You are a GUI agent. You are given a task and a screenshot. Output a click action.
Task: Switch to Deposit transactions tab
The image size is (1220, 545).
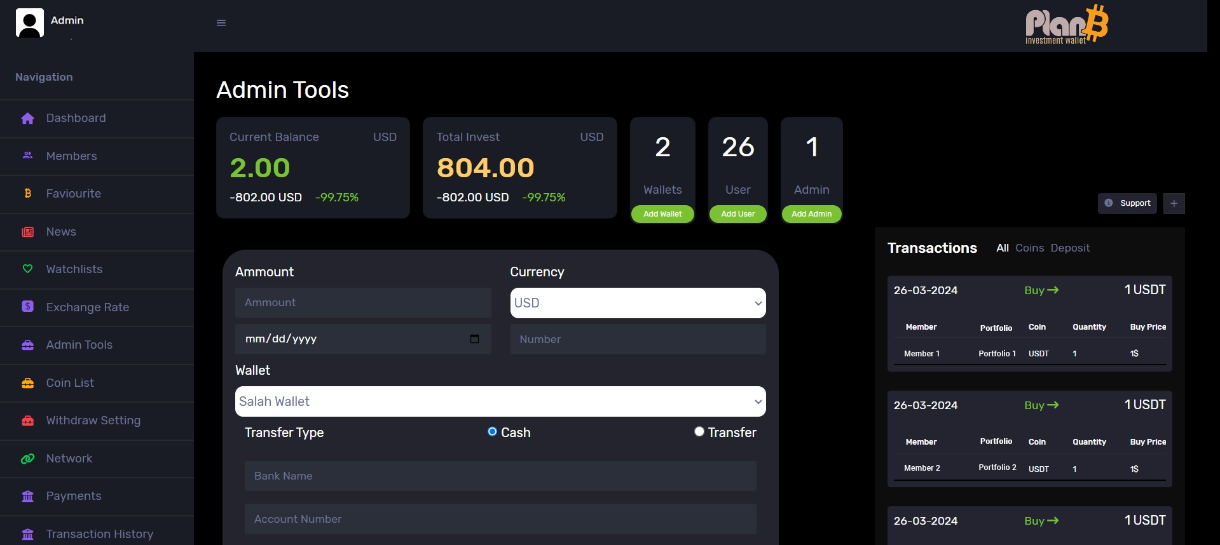click(x=1070, y=248)
